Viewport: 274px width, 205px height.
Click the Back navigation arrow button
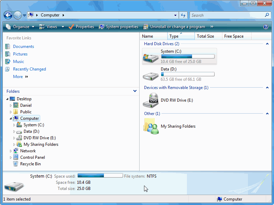tap(8, 15)
